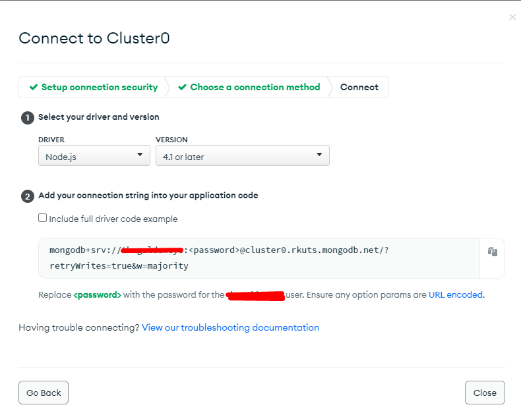This screenshot has width=521, height=413.
Task: Open the URL encoded link
Action: pos(456,295)
